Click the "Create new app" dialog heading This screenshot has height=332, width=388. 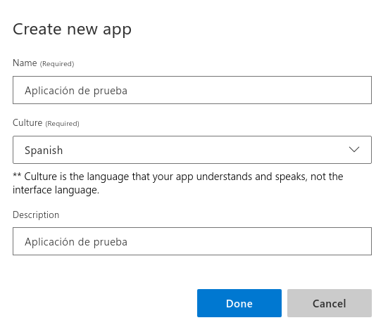pos(72,30)
